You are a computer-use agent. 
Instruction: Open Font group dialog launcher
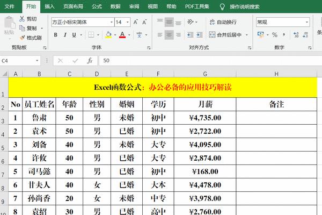(149, 48)
